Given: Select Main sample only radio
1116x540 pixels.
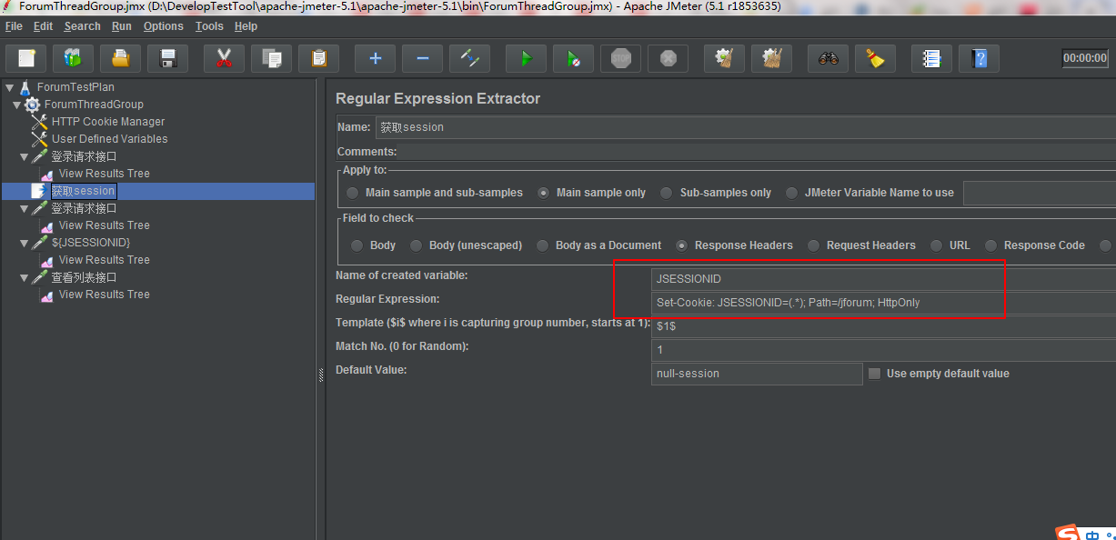Looking at the screenshot, I should pyautogui.click(x=544, y=193).
